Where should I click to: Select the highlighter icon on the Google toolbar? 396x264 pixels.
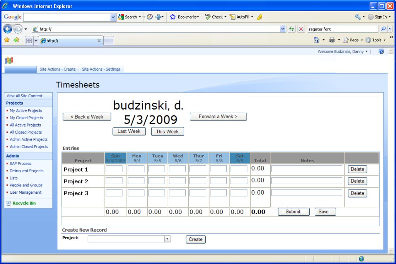coord(260,17)
